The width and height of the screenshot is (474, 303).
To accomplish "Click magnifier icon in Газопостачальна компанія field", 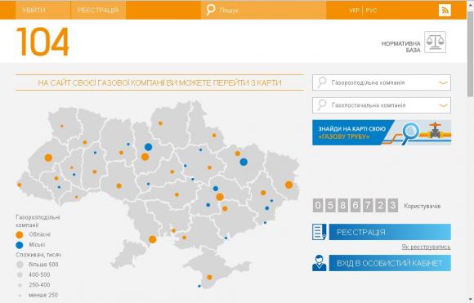I will tap(322, 105).
